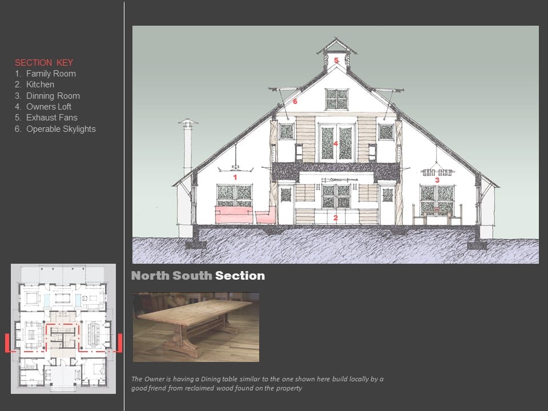This screenshot has height=411, width=548.
Task: Click the red number 5 marker on cupola
Action: [x=336, y=60]
